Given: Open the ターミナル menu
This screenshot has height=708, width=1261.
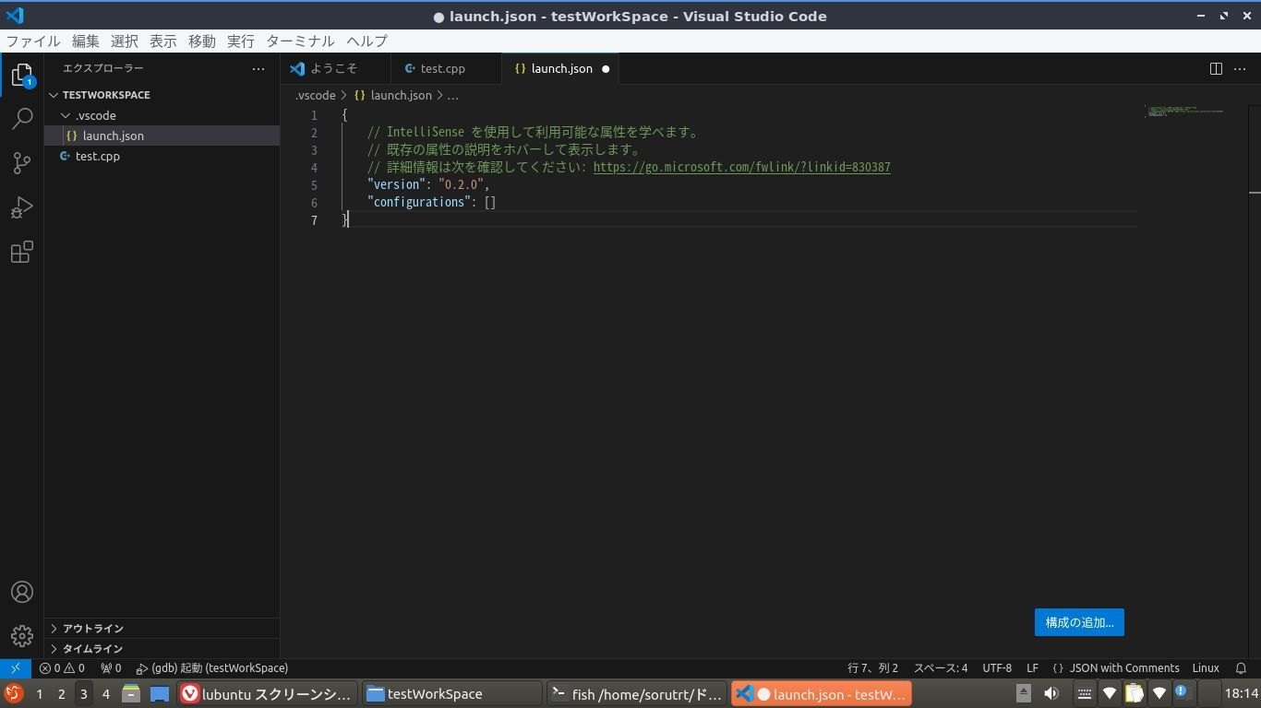Looking at the screenshot, I should click(x=301, y=41).
